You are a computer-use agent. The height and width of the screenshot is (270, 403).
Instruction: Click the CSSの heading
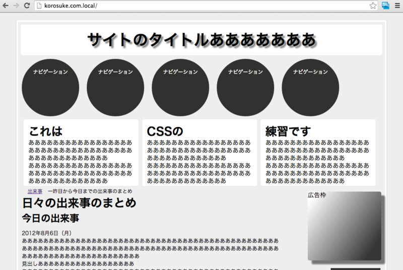pos(165,131)
